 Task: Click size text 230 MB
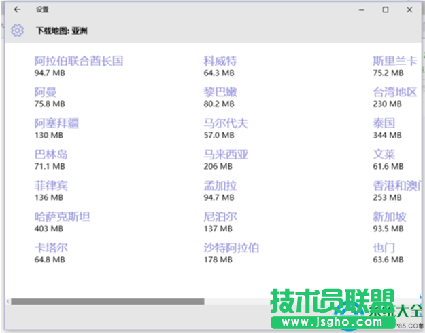point(387,104)
